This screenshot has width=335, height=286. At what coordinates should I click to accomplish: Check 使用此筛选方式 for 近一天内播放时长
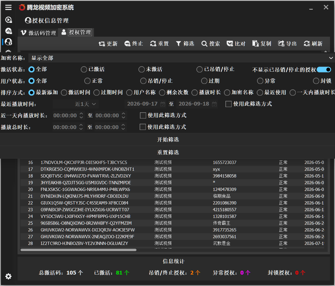pos(143,116)
